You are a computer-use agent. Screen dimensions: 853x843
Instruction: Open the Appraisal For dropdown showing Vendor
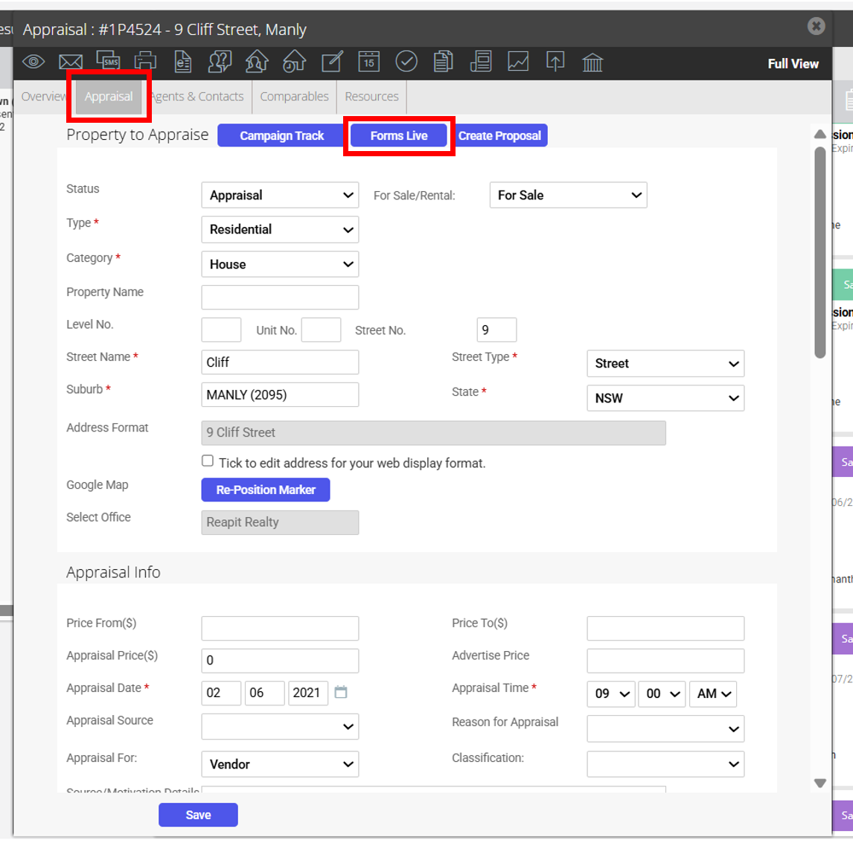280,764
